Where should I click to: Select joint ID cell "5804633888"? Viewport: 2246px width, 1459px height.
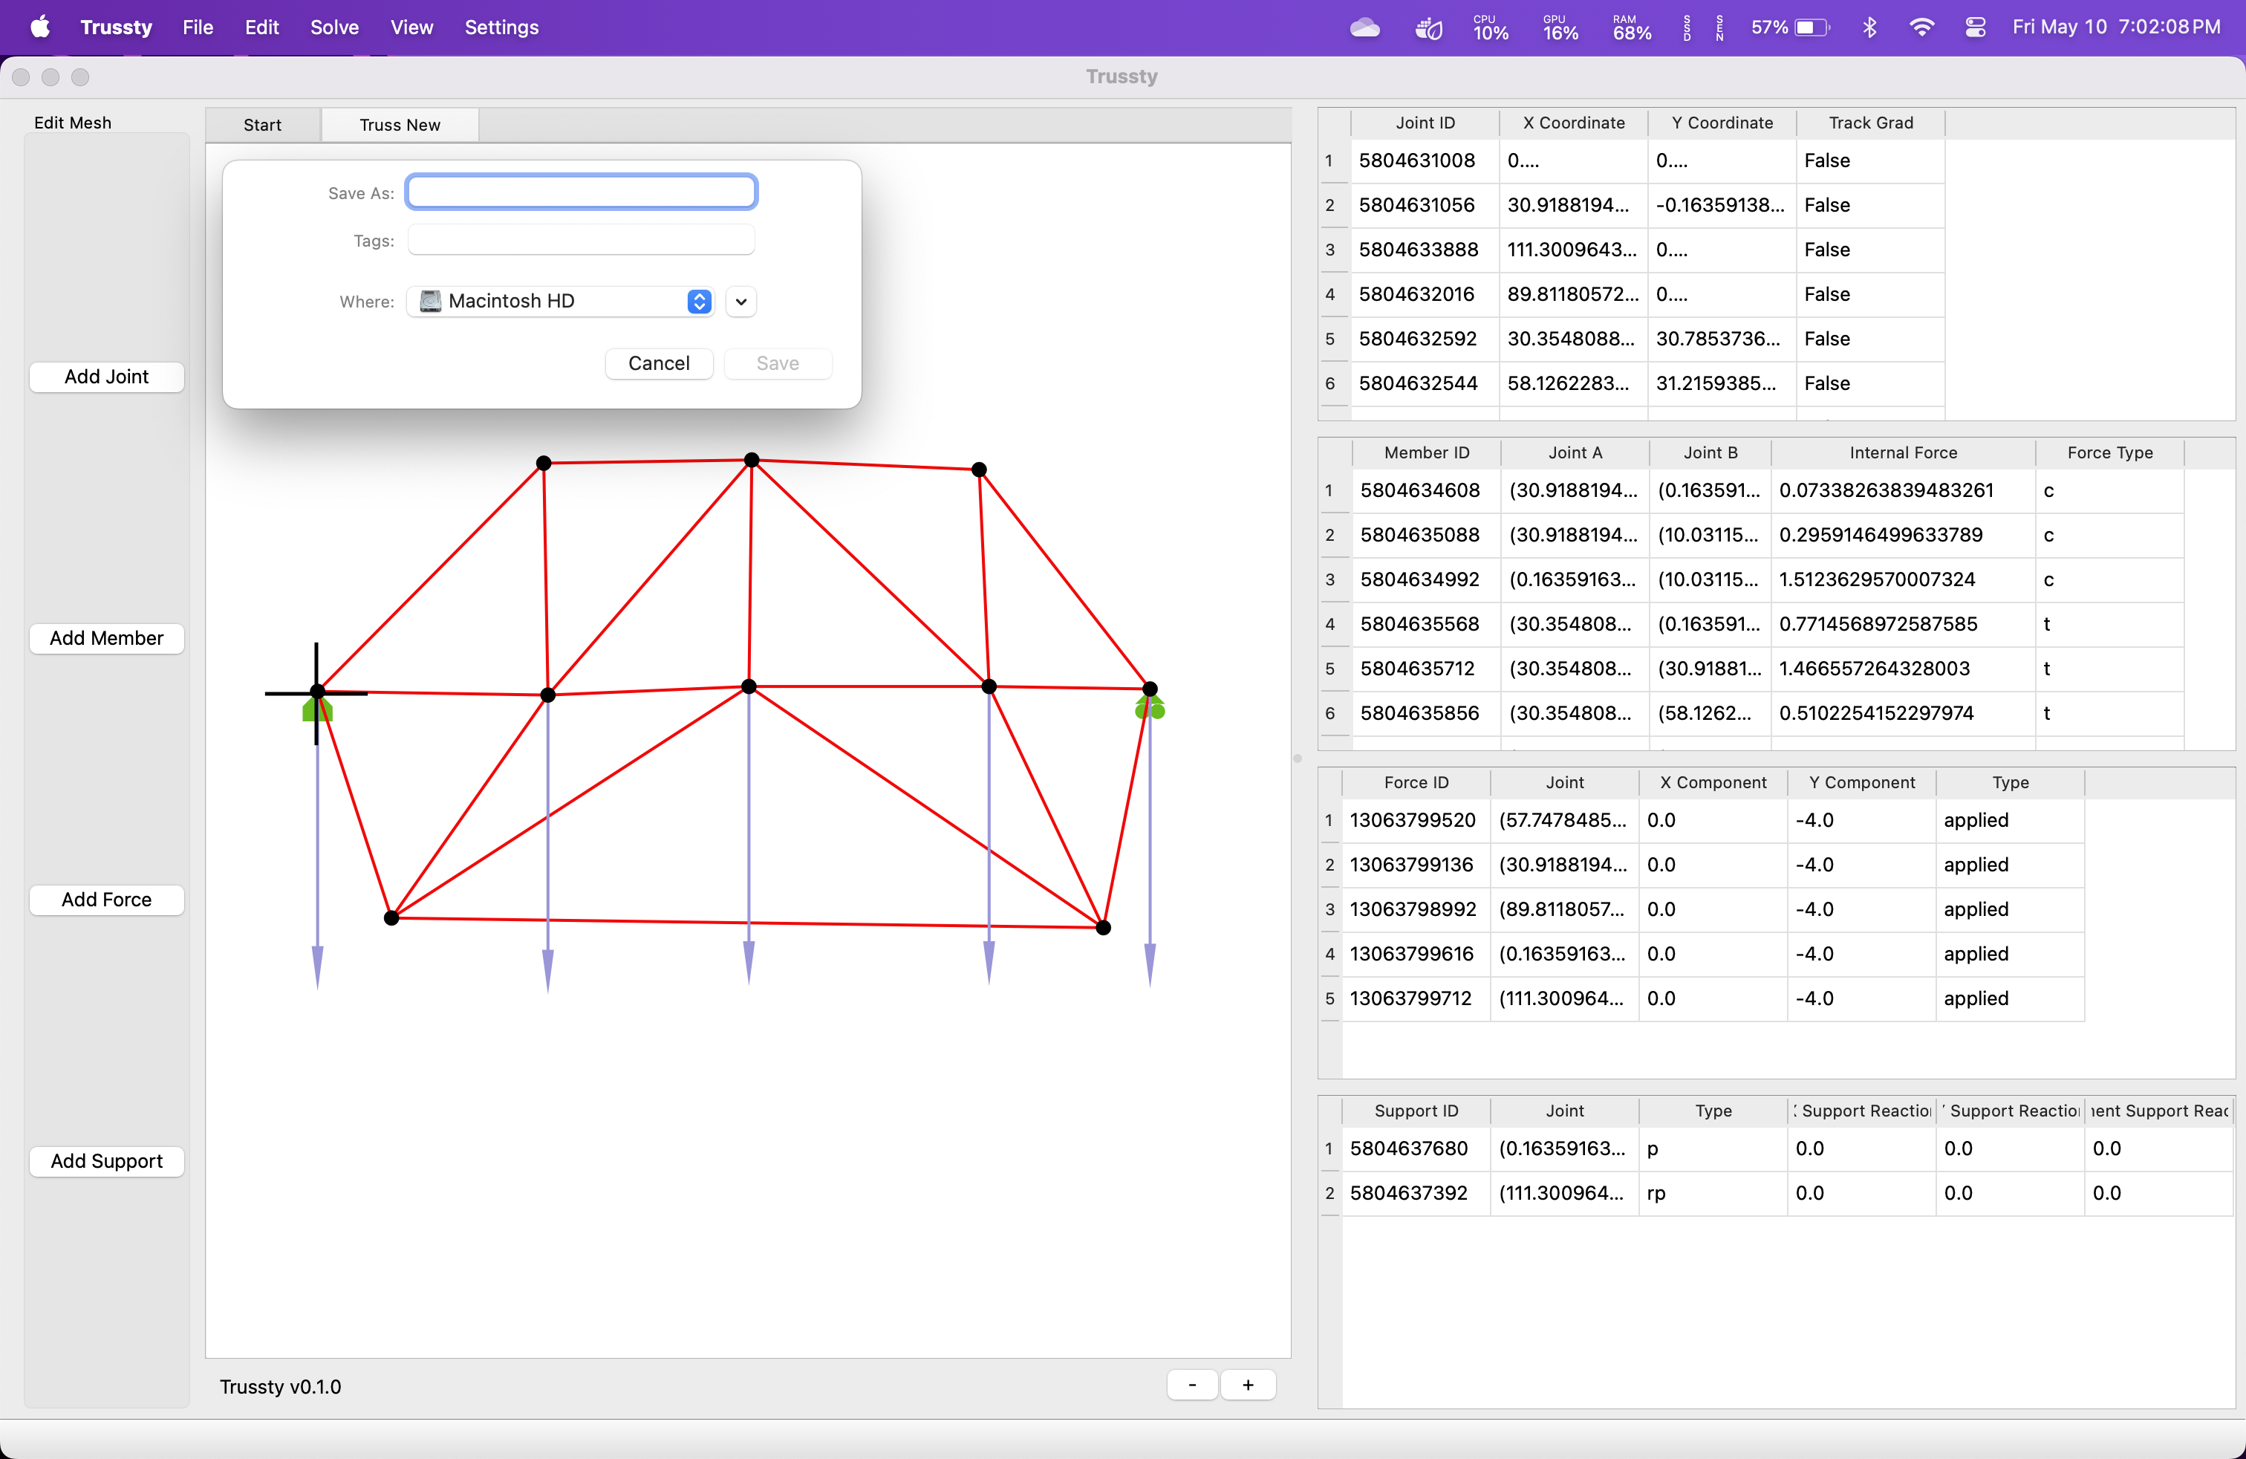(1425, 250)
